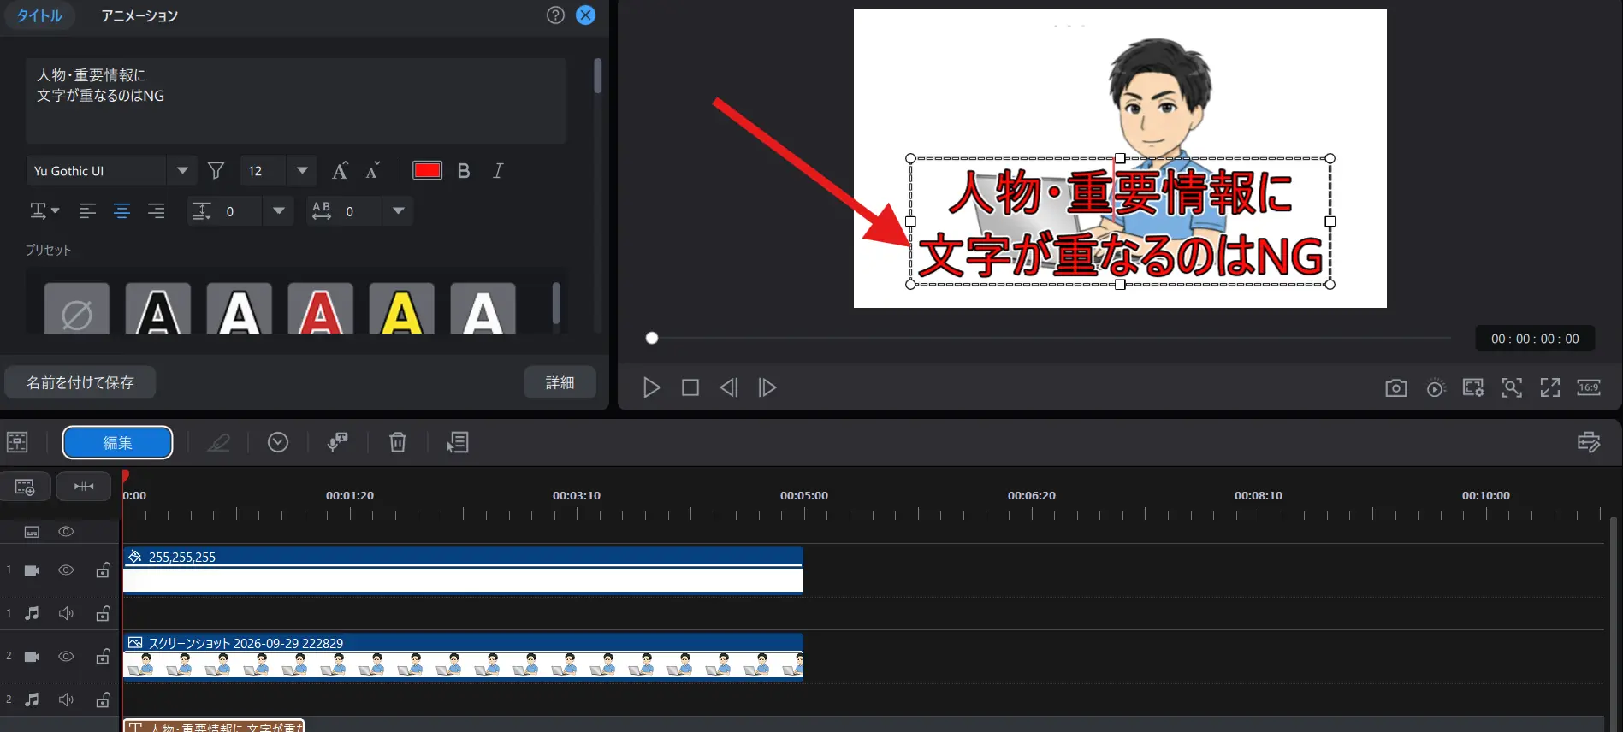Screen dimensions: 1623x732
Task: Mute audio track 2
Action: pyautogui.click(x=66, y=700)
